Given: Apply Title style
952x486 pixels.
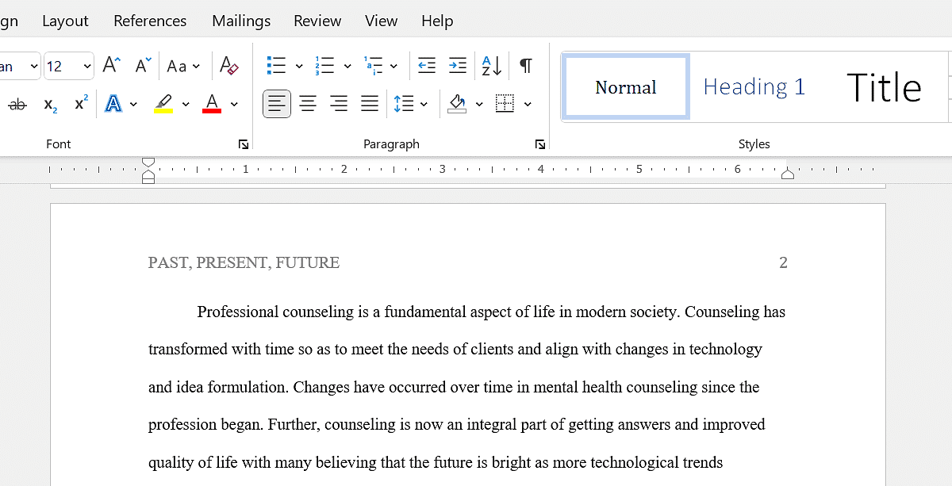Looking at the screenshot, I should coord(884,86).
